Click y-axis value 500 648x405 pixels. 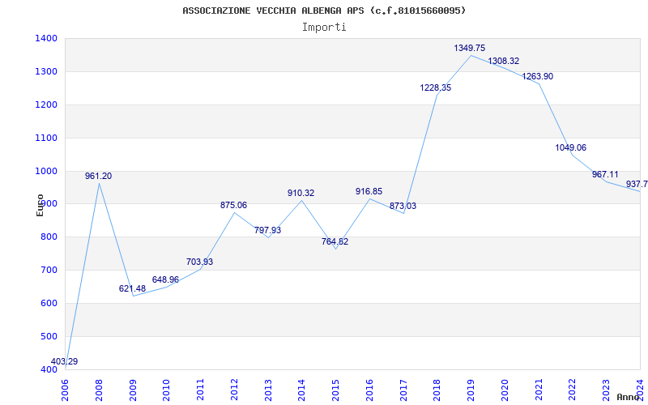(49, 336)
